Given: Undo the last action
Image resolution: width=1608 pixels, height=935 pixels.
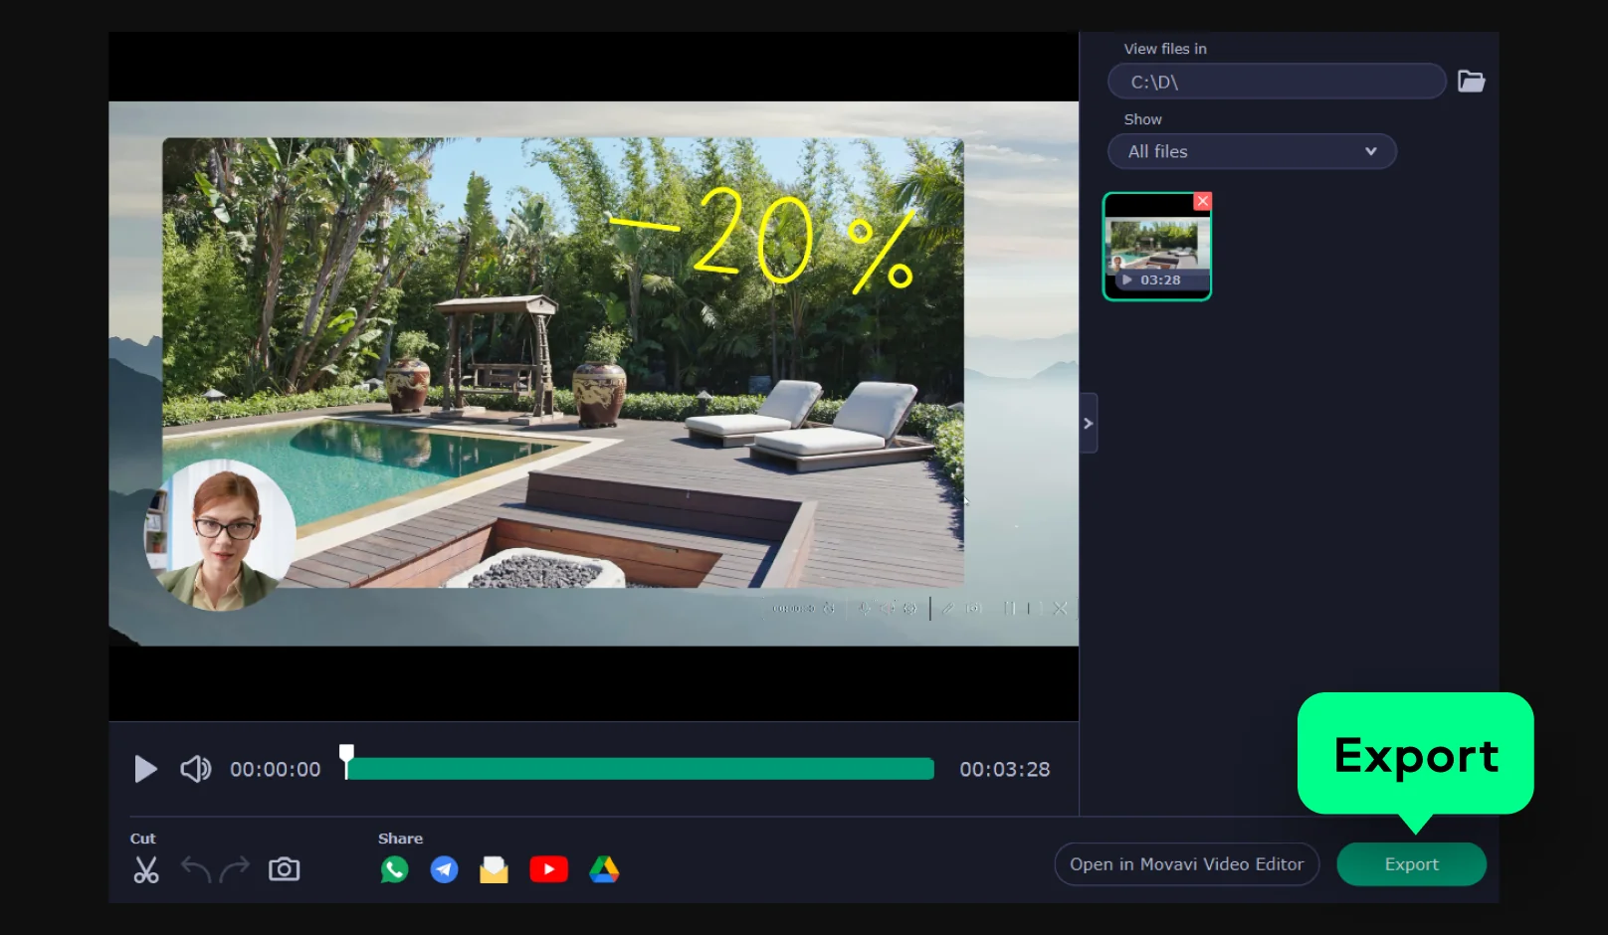Looking at the screenshot, I should [196, 870].
